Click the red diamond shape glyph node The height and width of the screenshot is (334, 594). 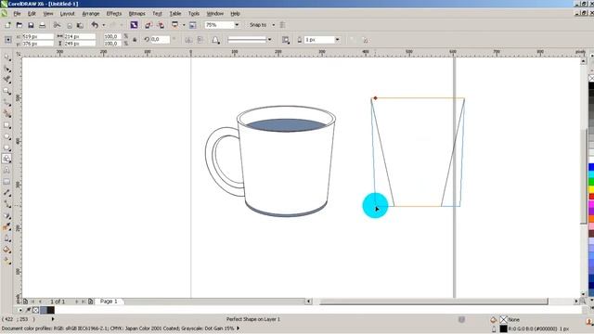click(375, 98)
